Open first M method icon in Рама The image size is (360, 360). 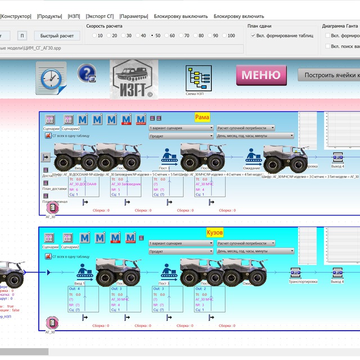click(x=83, y=119)
